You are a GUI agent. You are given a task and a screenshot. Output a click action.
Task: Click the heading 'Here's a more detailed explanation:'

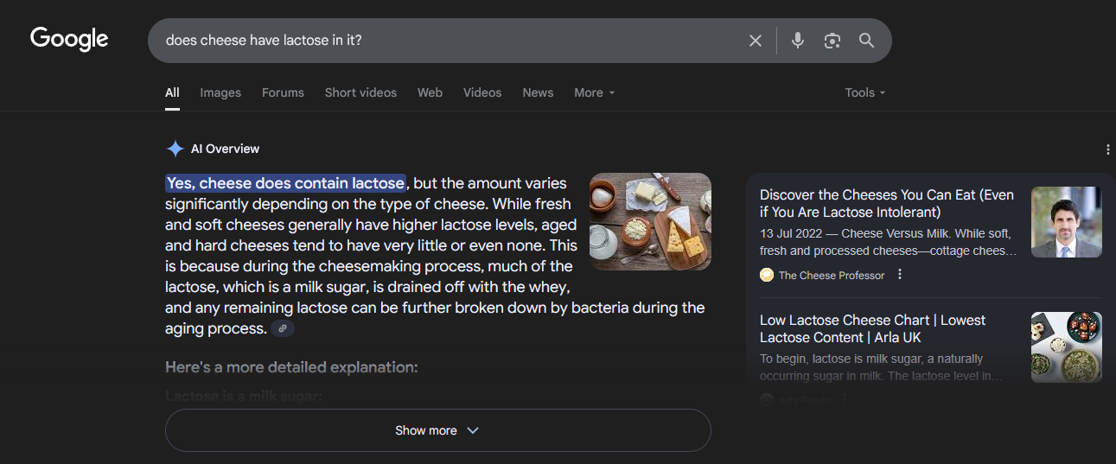[x=291, y=367]
